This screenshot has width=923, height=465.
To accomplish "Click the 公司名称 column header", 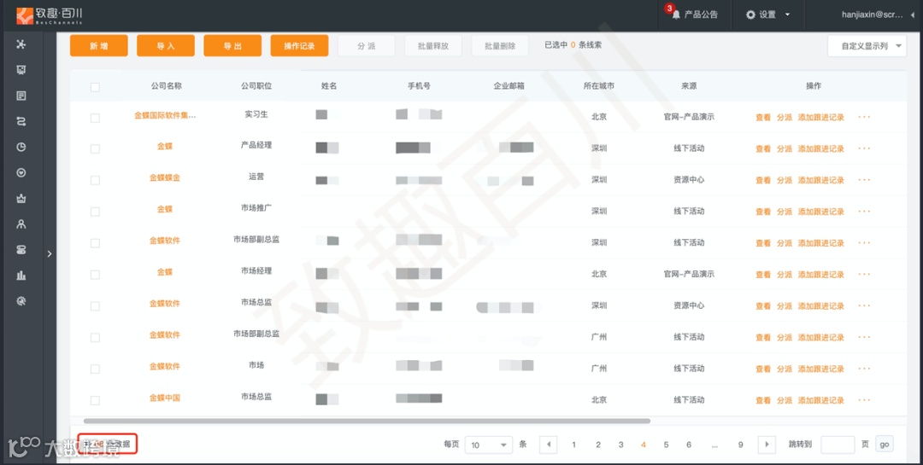I will [x=166, y=86].
